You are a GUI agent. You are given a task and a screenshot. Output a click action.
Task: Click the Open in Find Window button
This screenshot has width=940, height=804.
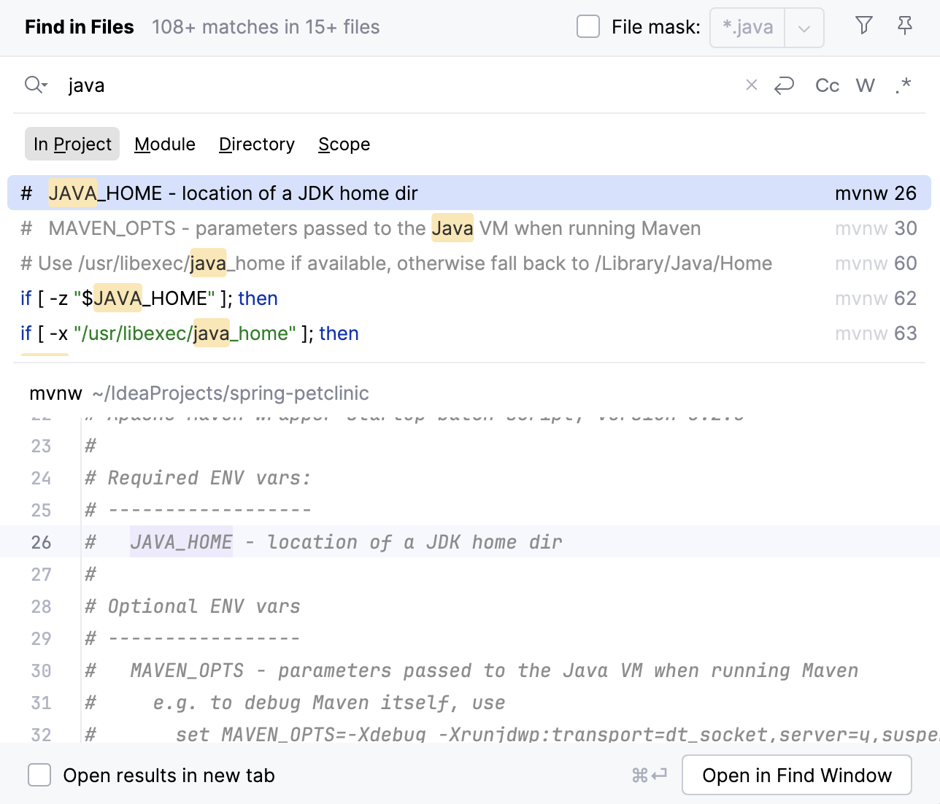click(796, 775)
